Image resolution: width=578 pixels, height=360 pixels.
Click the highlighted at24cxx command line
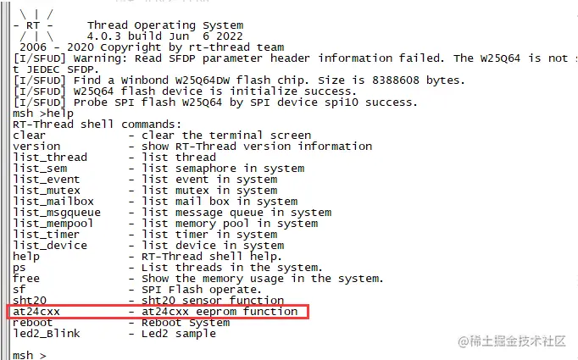click(158, 312)
